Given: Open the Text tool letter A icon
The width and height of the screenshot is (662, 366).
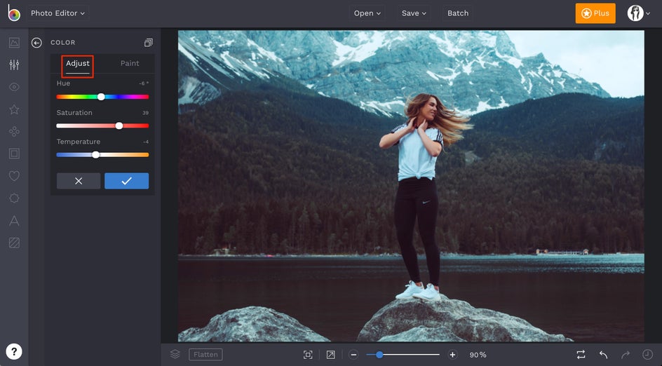Looking at the screenshot, I should [14, 220].
